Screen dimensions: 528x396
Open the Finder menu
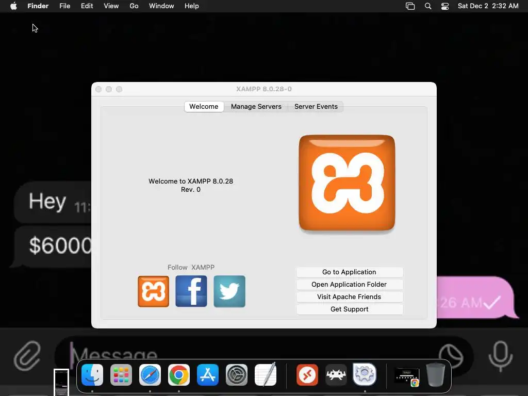(x=38, y=6)
